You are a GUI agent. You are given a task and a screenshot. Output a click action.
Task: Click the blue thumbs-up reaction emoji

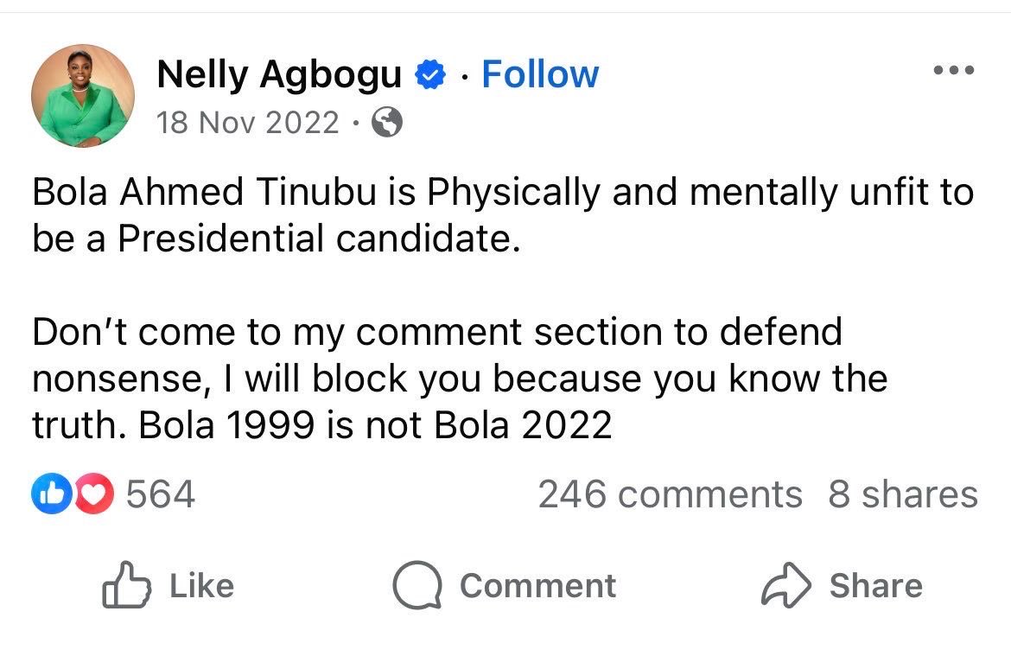pyautogui.click(x=48, y=494)
